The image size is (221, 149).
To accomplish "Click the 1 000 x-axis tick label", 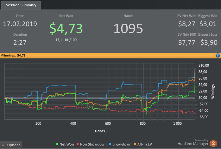I will pyautogui.click(x=177, y=123).
